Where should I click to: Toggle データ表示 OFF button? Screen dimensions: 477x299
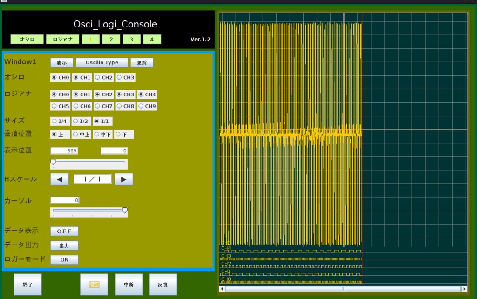point(64,231)
